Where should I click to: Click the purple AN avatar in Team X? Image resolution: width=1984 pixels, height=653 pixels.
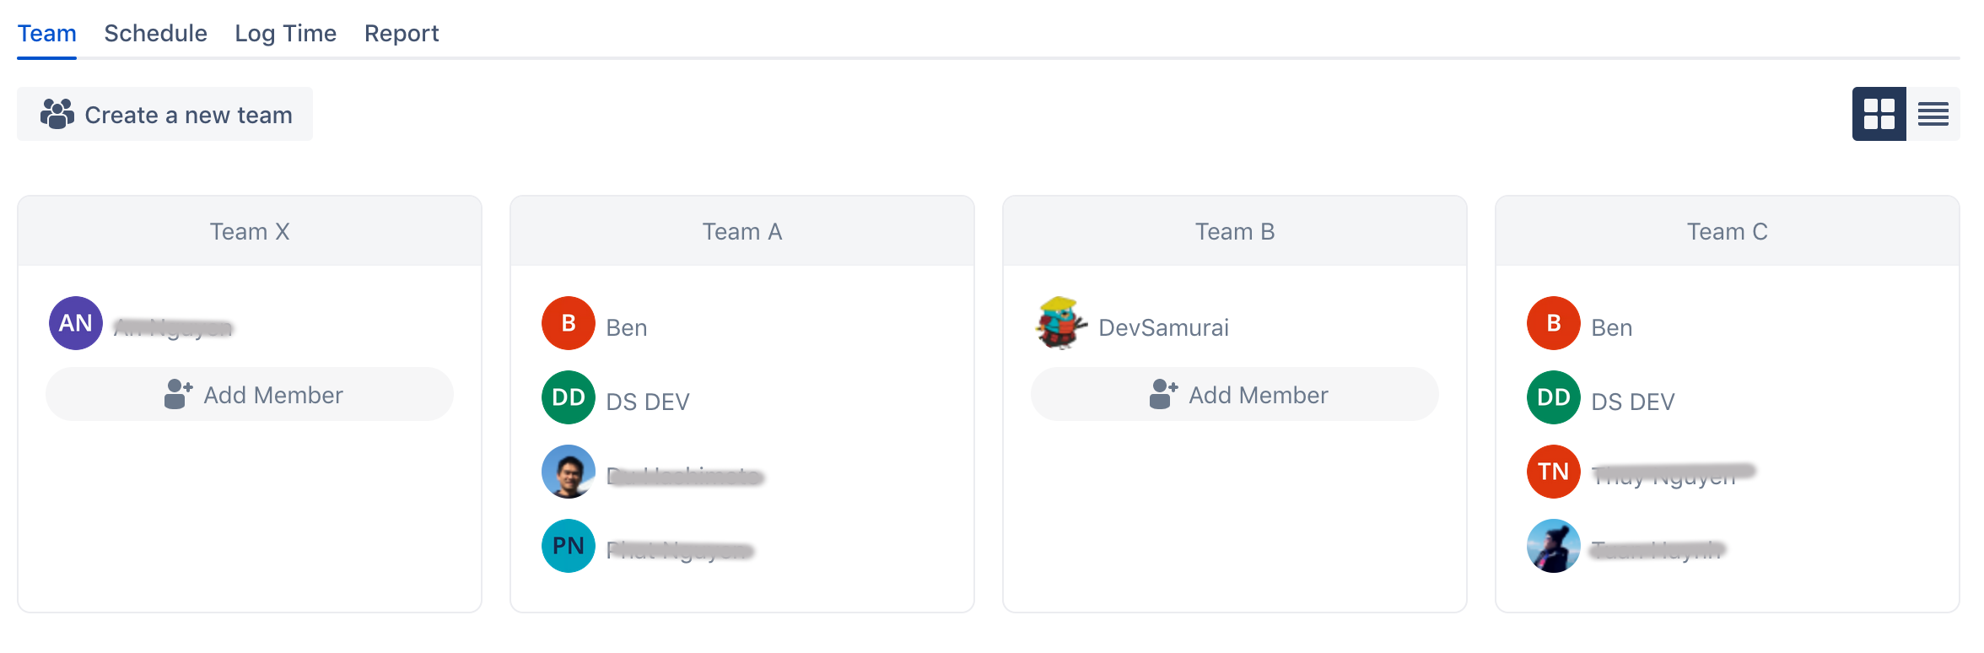[x=76, y=323]
